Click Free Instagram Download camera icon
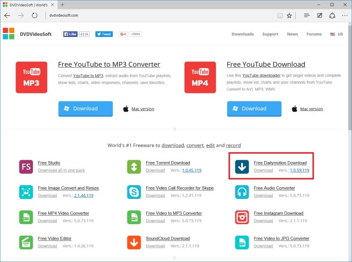The width and height of the screenshot is (352, 262). (242, 217)
